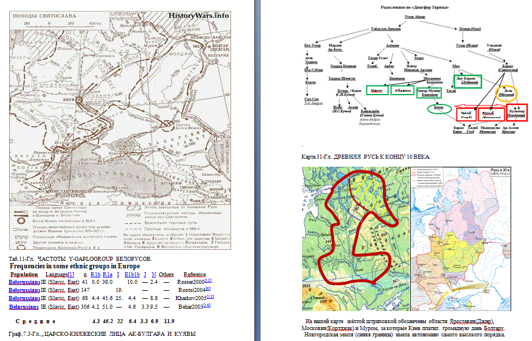
Task: Click the 'Population' column header
Action: [24, 275]
